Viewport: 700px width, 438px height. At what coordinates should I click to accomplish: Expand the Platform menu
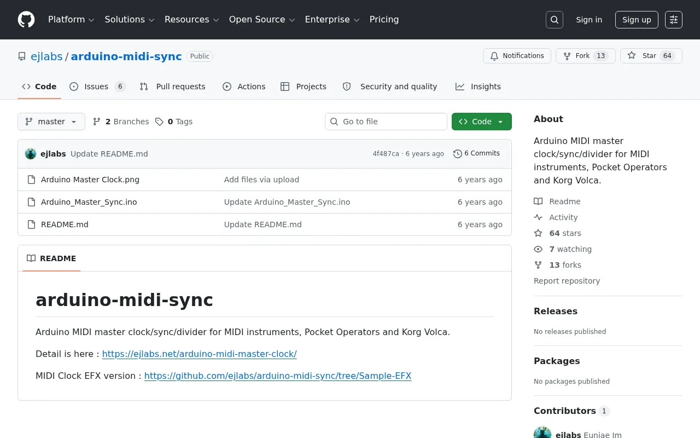click(x=71, y=20)
